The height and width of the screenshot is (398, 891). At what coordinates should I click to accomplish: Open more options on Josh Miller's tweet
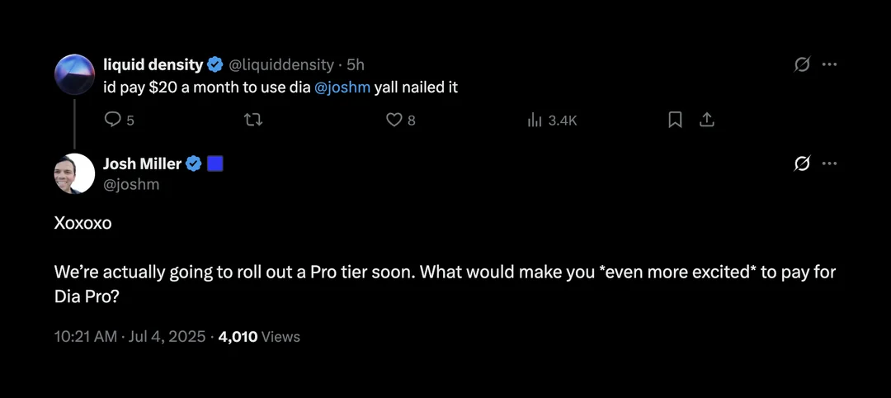[830, 163]
